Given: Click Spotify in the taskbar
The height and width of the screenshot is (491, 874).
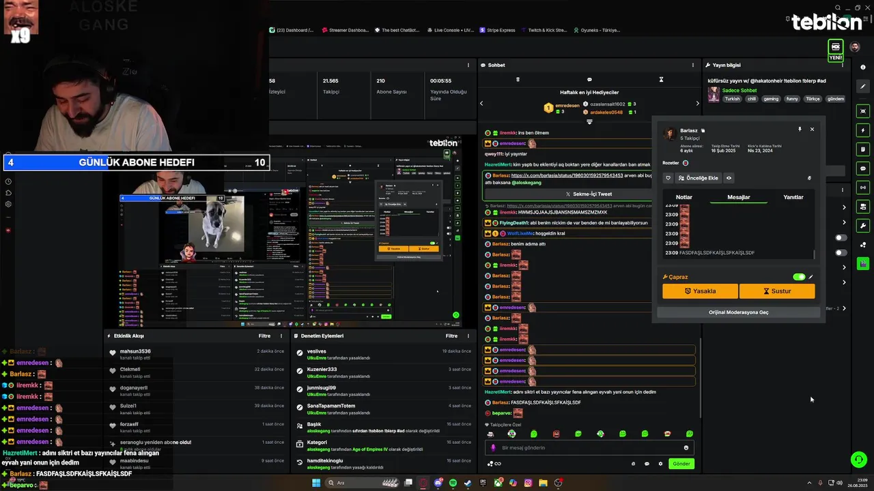Looking at the screenshot, I should (x=453, y=483).
